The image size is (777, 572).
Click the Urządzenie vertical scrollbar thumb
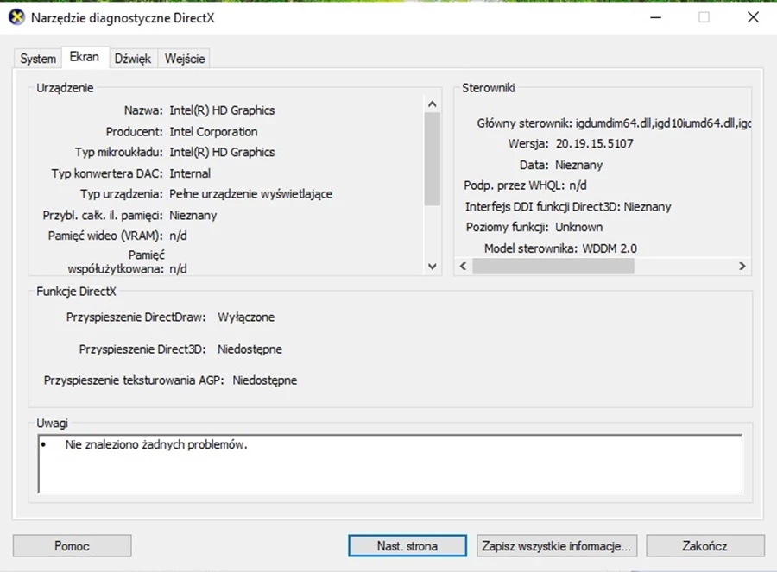[x=433, y=159]
